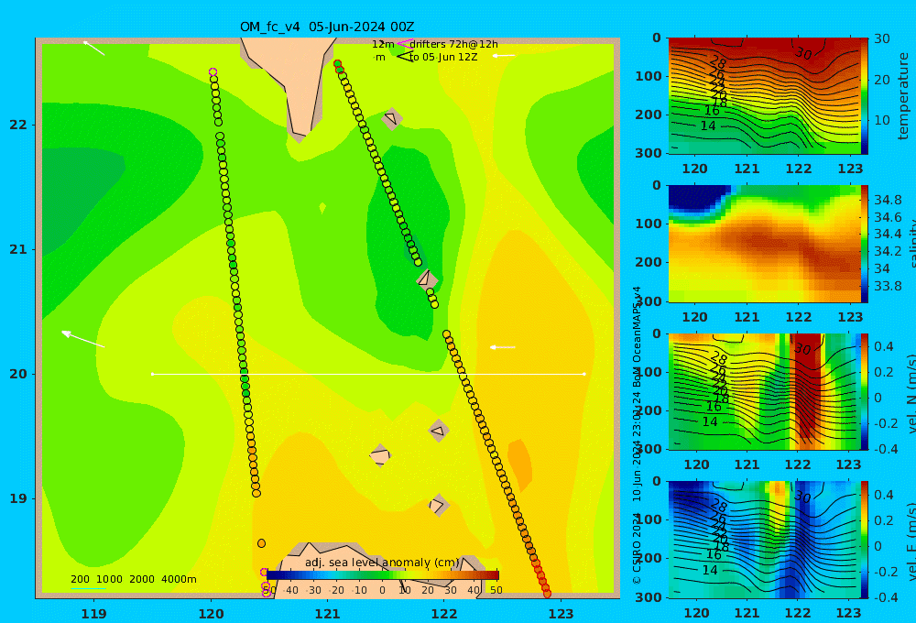Click the sea level anomaly colorbar
Viewport: 916px width, 623px height.
click(383, 575)
